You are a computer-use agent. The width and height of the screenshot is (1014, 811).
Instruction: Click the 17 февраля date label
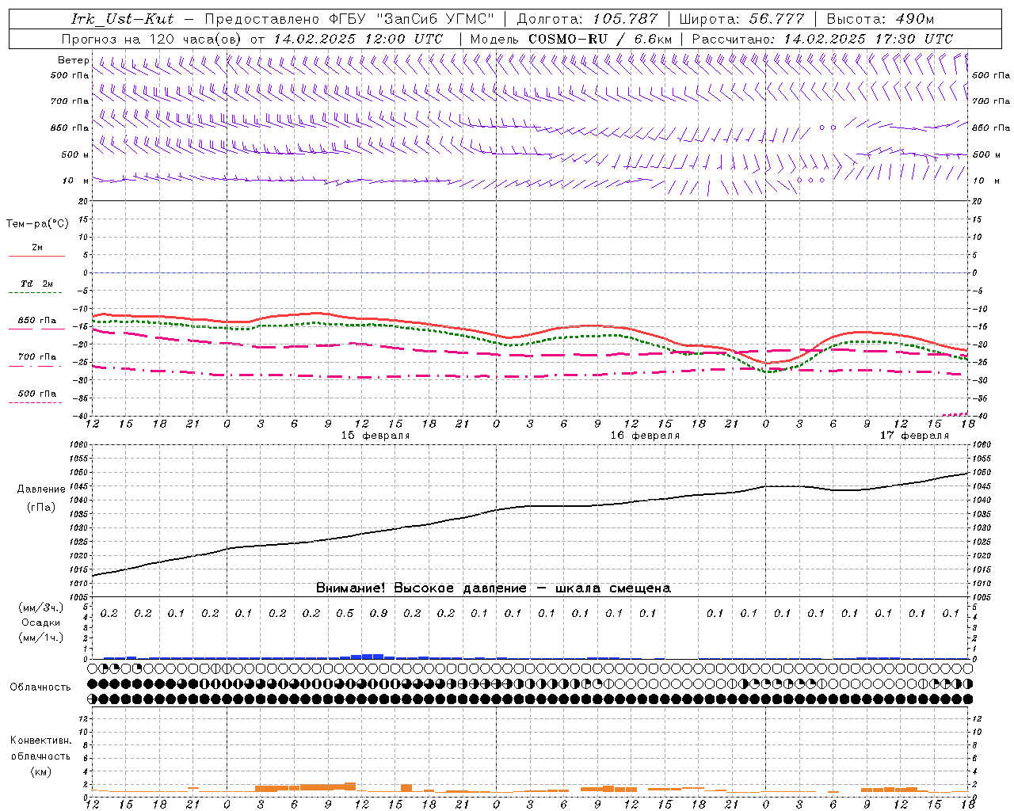click(x=914, y=436)
